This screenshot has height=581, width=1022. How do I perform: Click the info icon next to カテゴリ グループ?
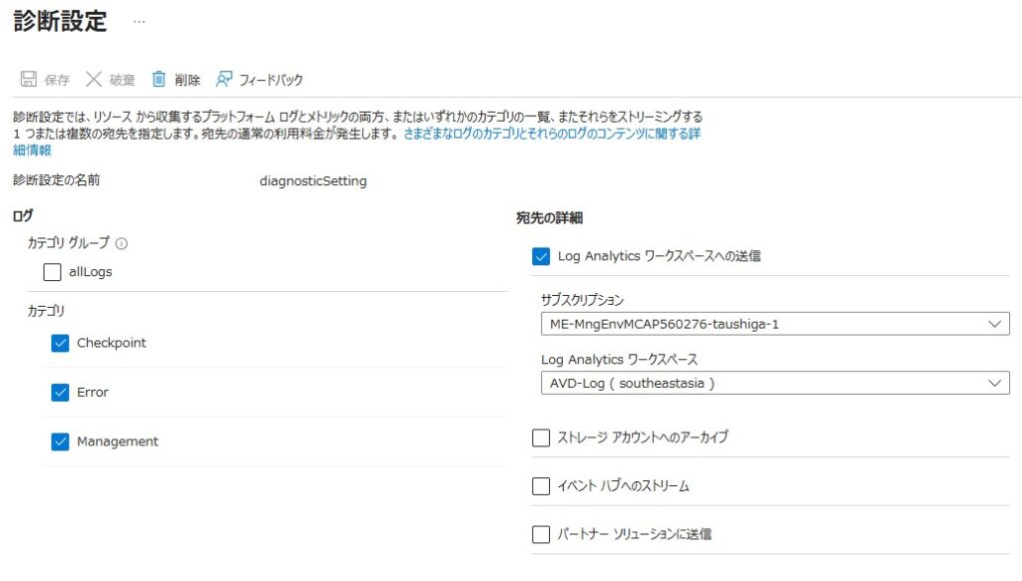(x=122, y=243)
